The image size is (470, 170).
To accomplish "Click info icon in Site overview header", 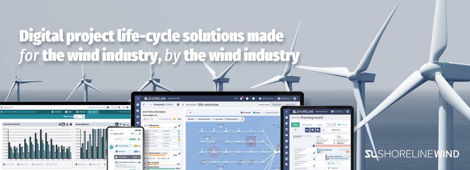I will pos(247,99).
